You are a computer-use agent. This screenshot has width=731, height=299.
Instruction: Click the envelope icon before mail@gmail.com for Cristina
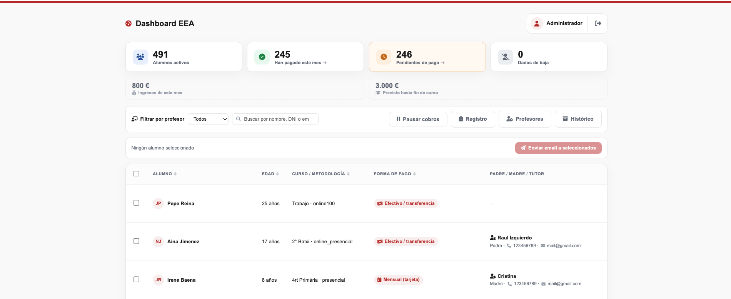pos(543,284)
